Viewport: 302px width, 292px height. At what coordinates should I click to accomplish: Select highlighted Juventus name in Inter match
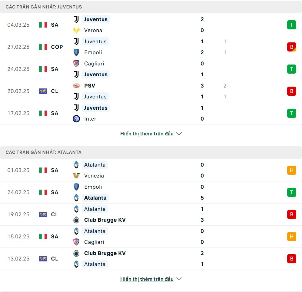tap(96, 108)
